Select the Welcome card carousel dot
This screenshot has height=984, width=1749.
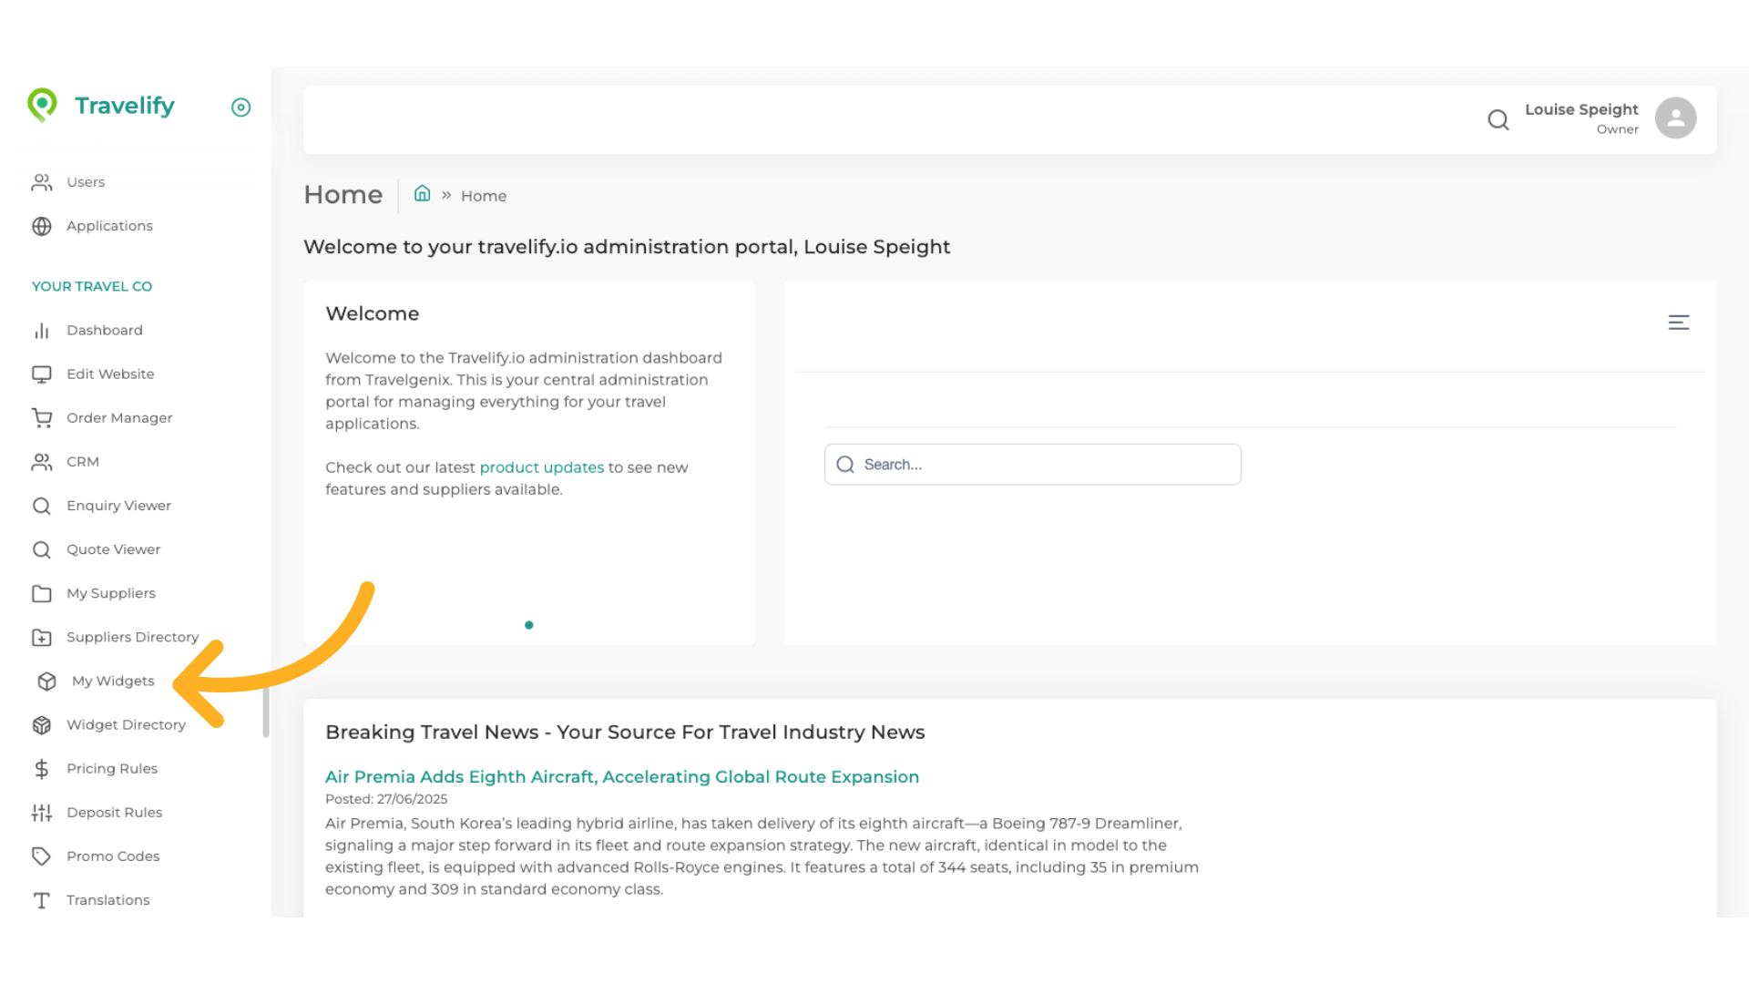pos(528,625)
